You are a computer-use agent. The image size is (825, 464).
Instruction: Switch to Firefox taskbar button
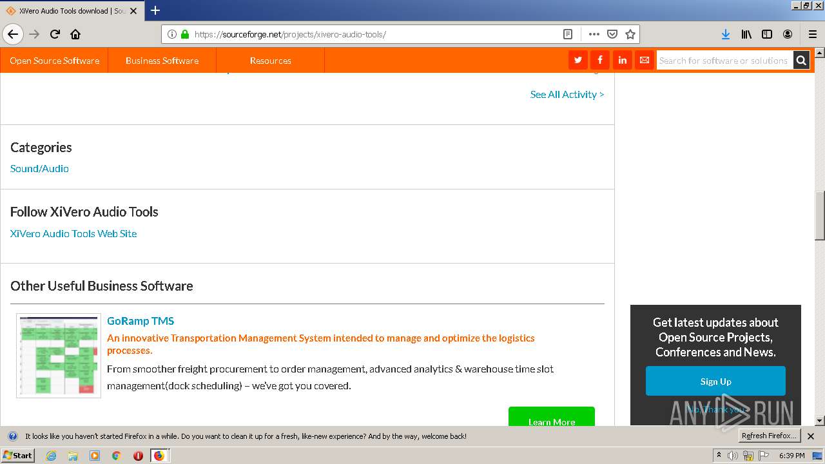click(x=159, y=456)
